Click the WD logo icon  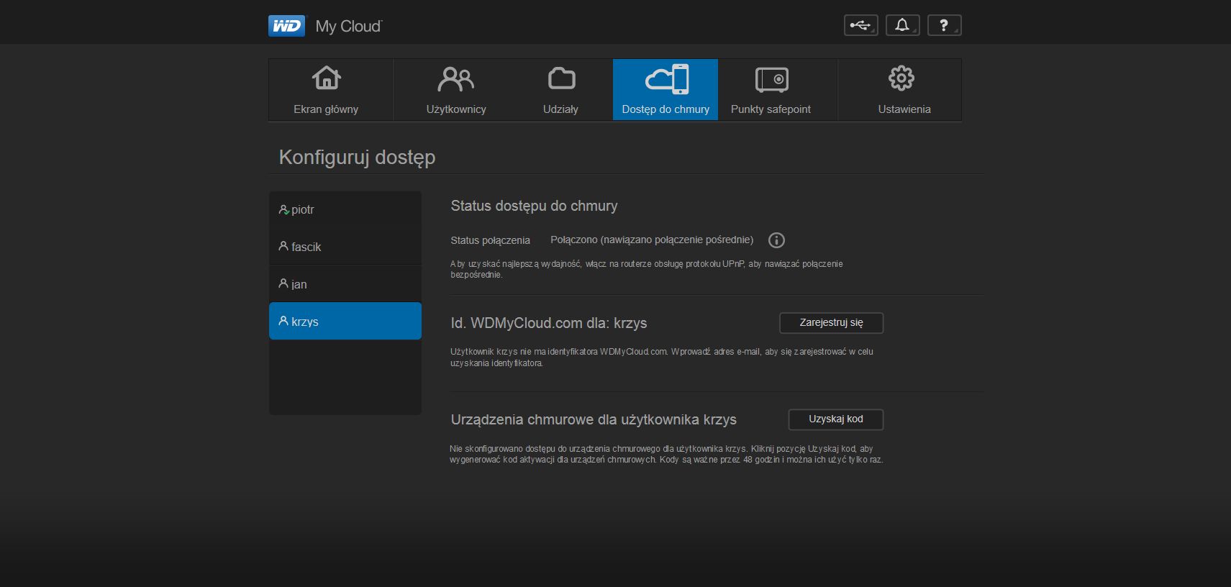287,26
